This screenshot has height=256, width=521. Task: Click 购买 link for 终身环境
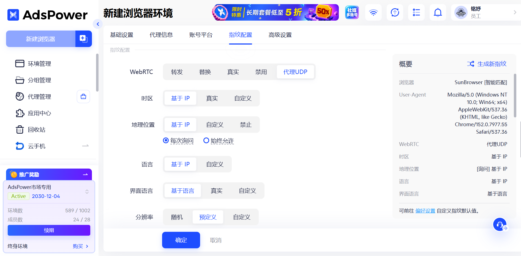[78, 246]
